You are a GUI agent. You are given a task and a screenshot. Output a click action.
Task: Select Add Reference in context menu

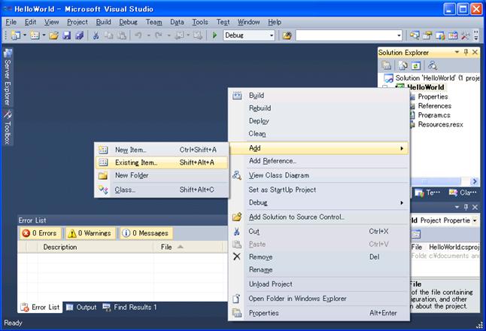[x=319, y=161]
